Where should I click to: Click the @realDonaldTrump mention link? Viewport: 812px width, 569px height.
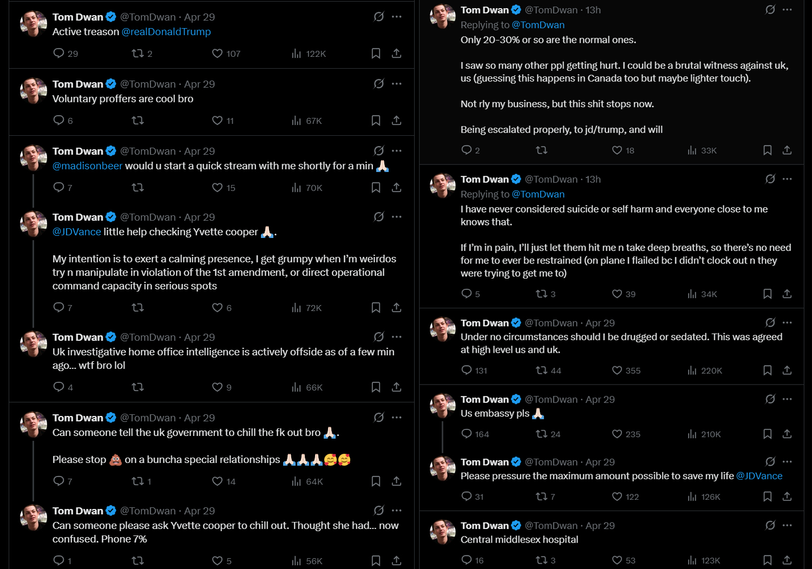coord(166,32)
